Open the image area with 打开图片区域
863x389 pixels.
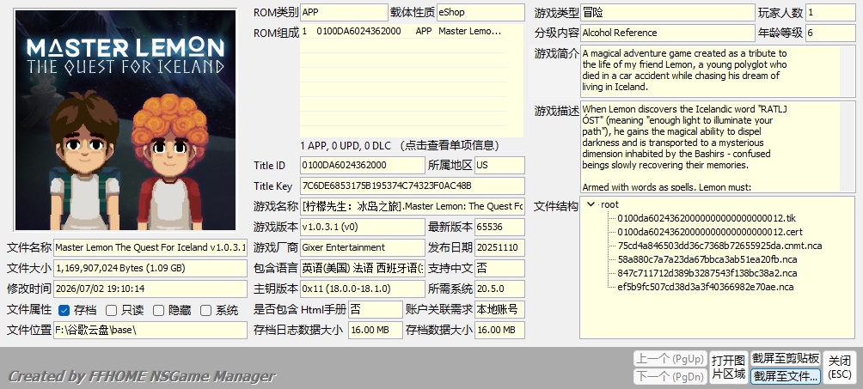(728, 368)
